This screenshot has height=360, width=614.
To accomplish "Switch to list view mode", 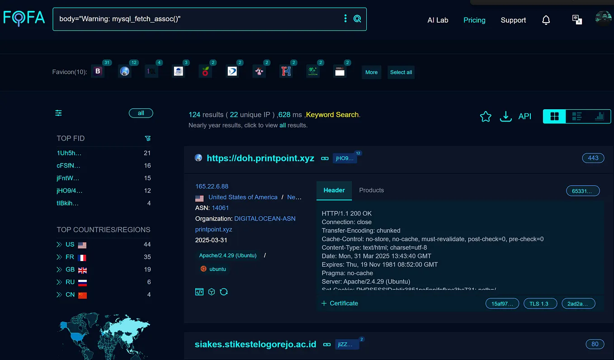I will (x=576, y=116).
